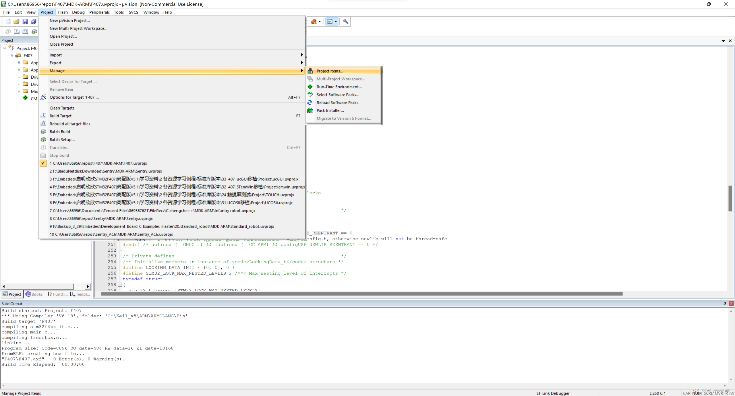Pin the Build Output panel
735x396 pixels.
pyautogui.click(x=725, y=304)
